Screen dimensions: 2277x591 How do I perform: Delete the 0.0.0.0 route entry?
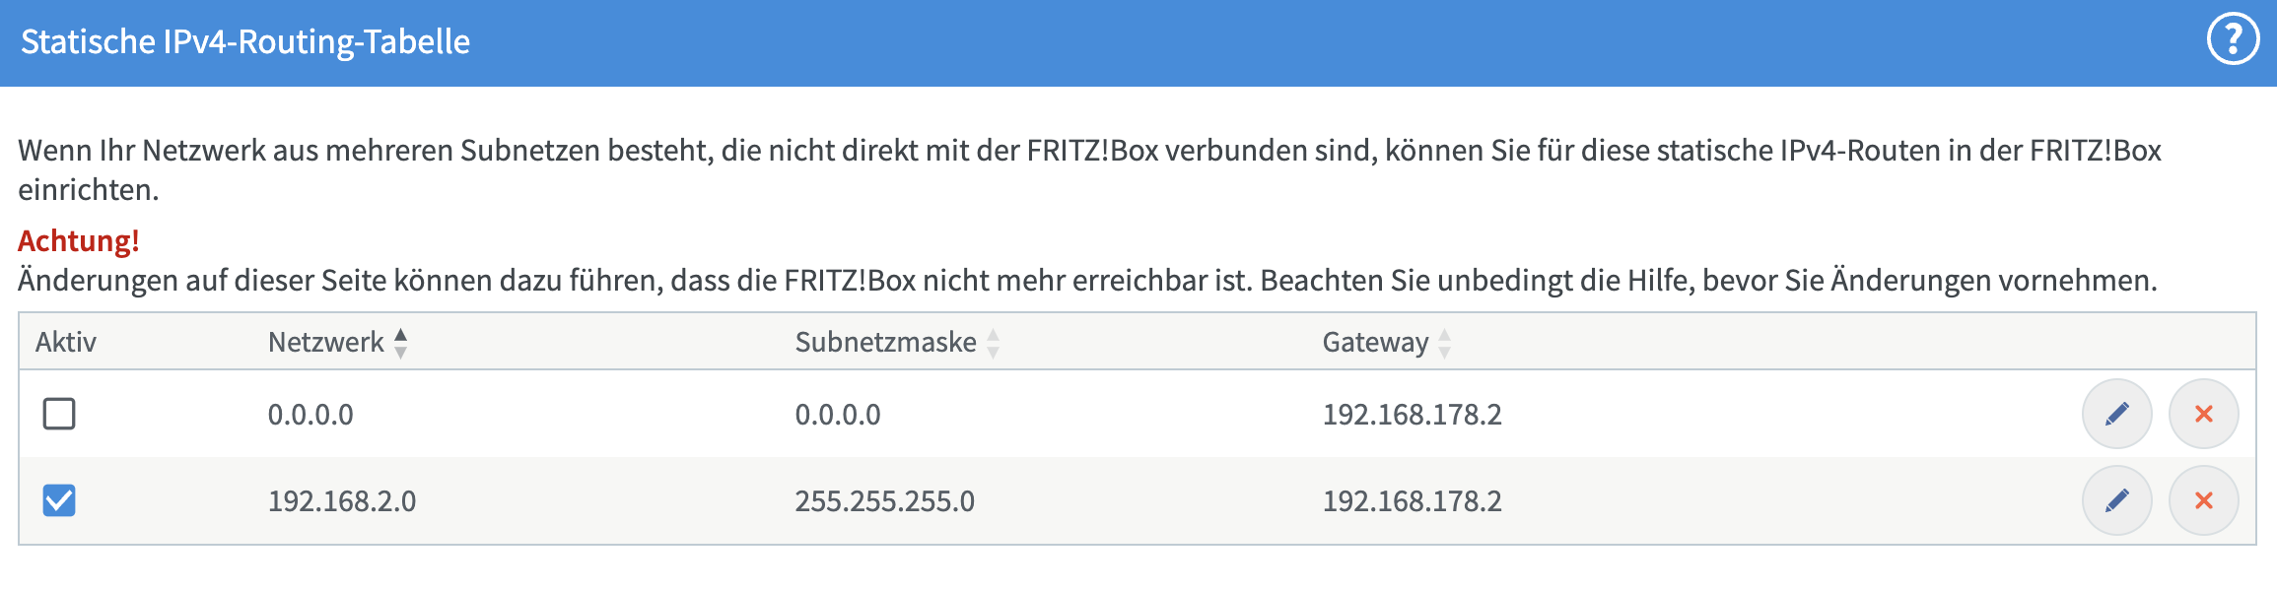click(x=2203, y=414)
